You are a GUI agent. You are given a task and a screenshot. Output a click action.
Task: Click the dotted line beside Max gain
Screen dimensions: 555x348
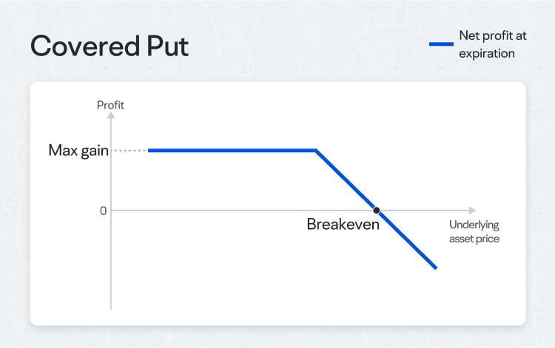point(129,151)
